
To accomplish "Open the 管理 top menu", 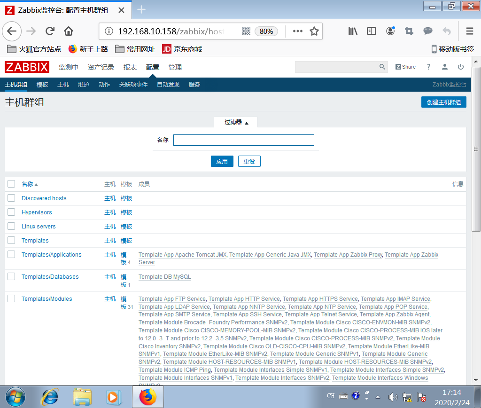I will pos(175,67).
